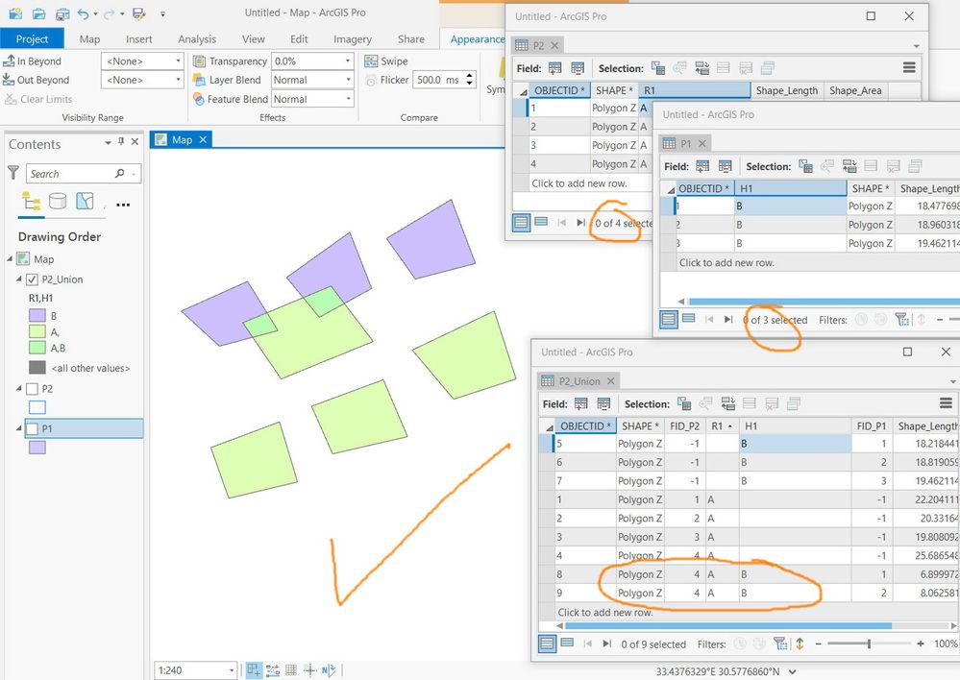Click Select By Attributes icon in P1 table
960x680 pixels.
coord(805,166)
